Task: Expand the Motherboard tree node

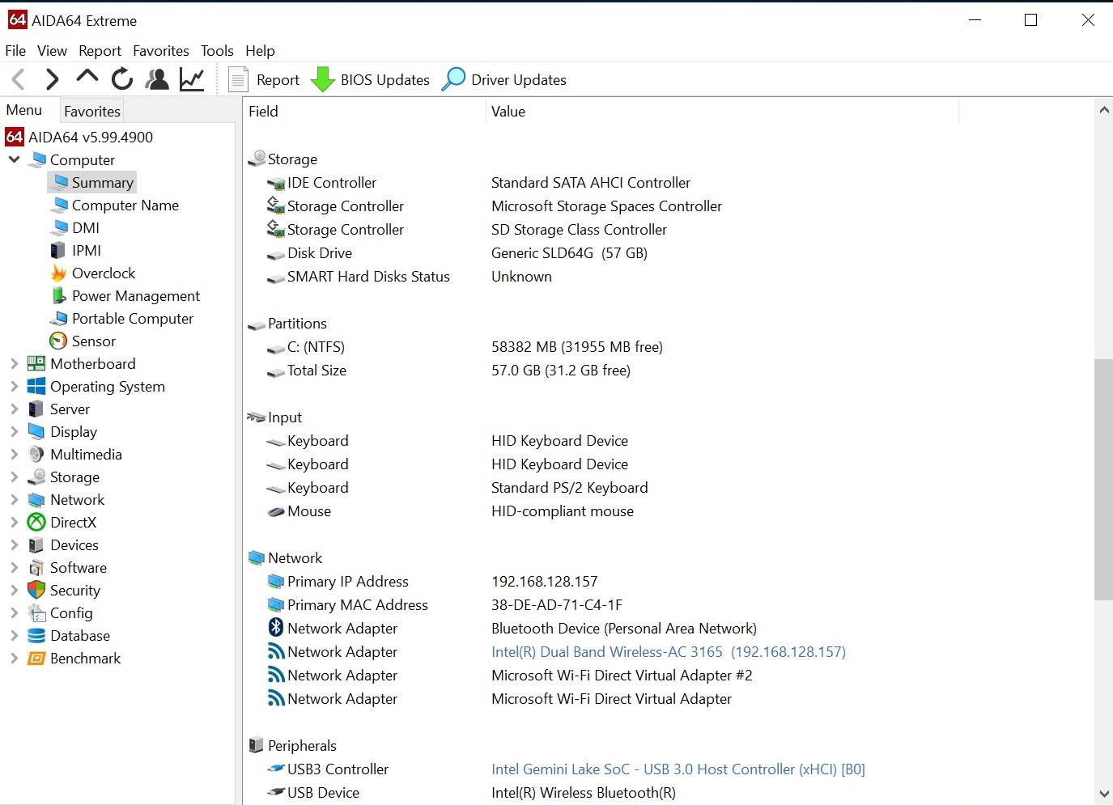Action: [x=14, y=364]
